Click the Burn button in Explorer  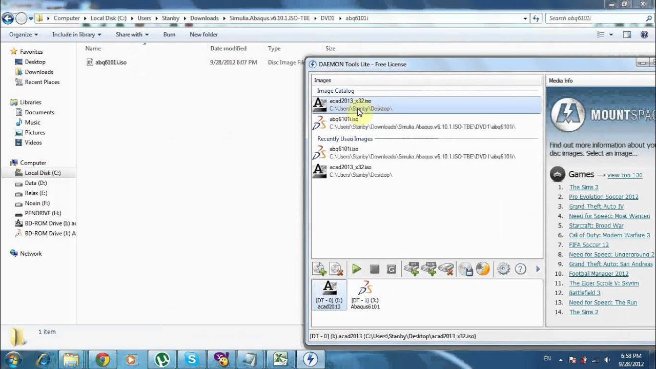[x=169, y=34]
